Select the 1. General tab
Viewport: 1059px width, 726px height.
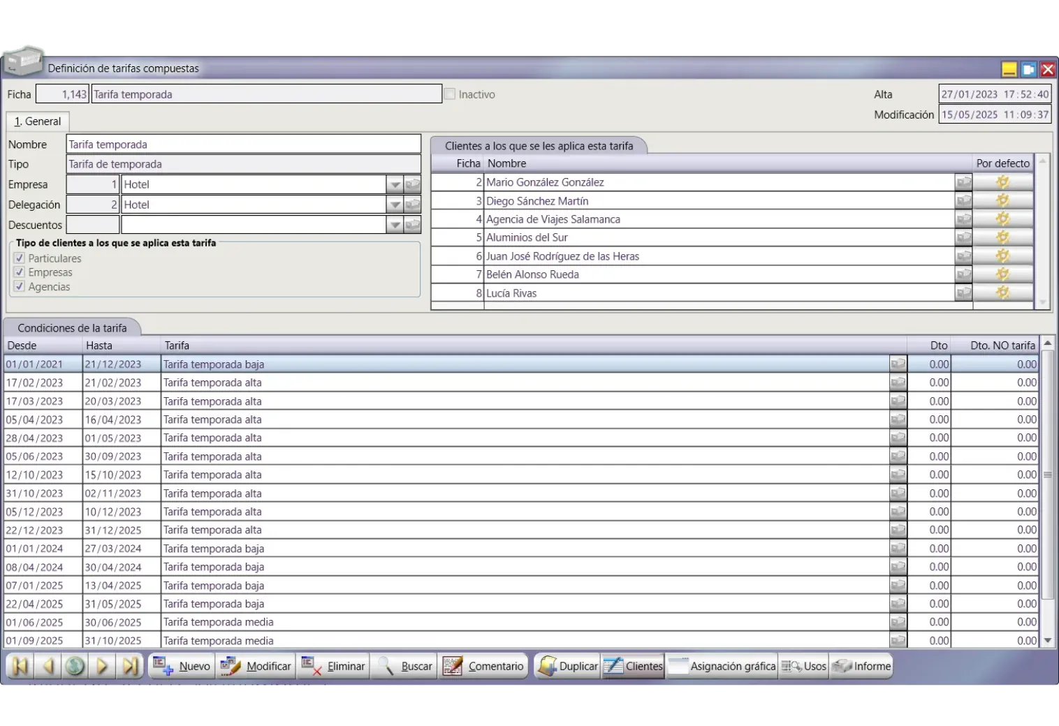click(38, 121)
